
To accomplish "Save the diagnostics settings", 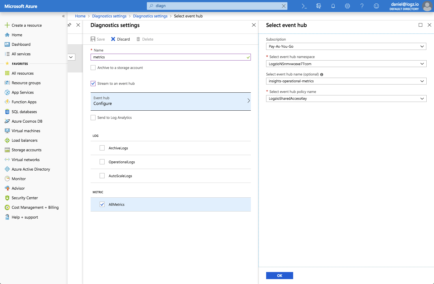I will (98, 39).
